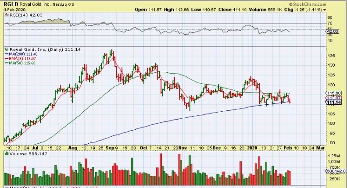Select the MA(200) 111.49 legend entry
This screenshot has width=347, height=188.
[21, 54]
